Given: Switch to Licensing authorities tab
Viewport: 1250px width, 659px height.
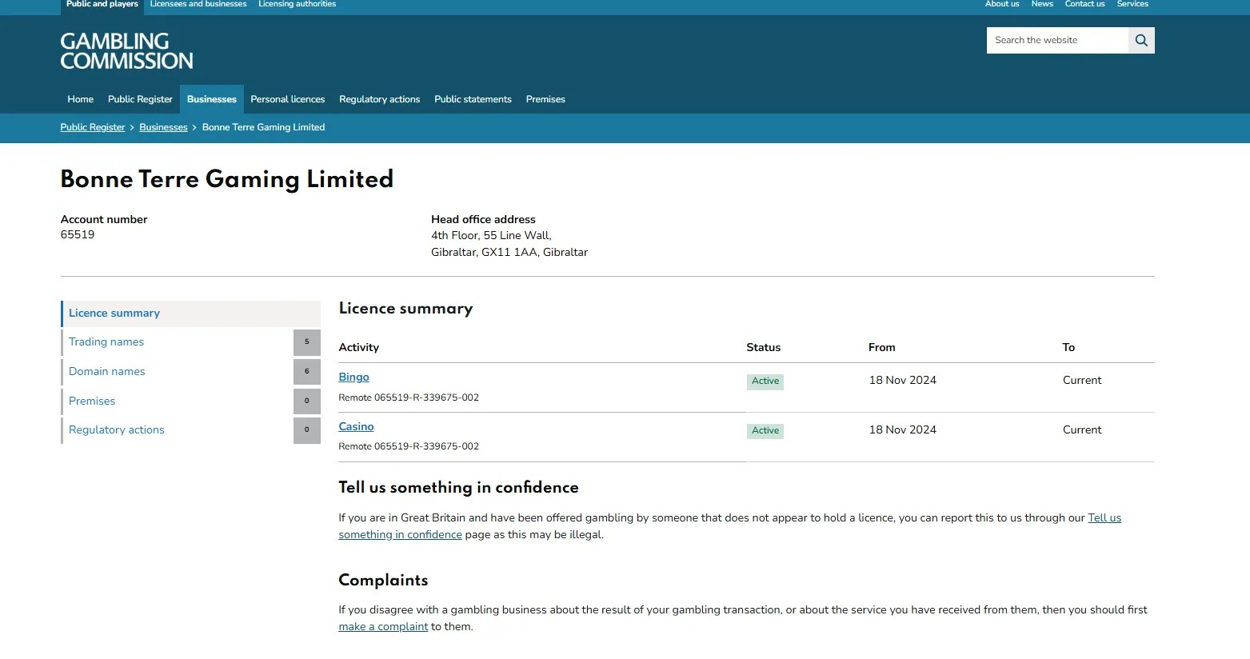Looking at the screenshot, I should pyautogui.click(x=297, y=5).
